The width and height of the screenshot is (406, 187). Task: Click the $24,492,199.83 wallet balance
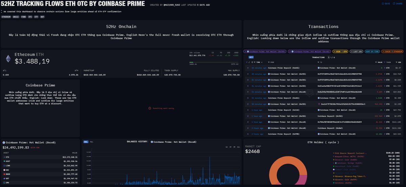pyautogui.click(x=16, y=147)
